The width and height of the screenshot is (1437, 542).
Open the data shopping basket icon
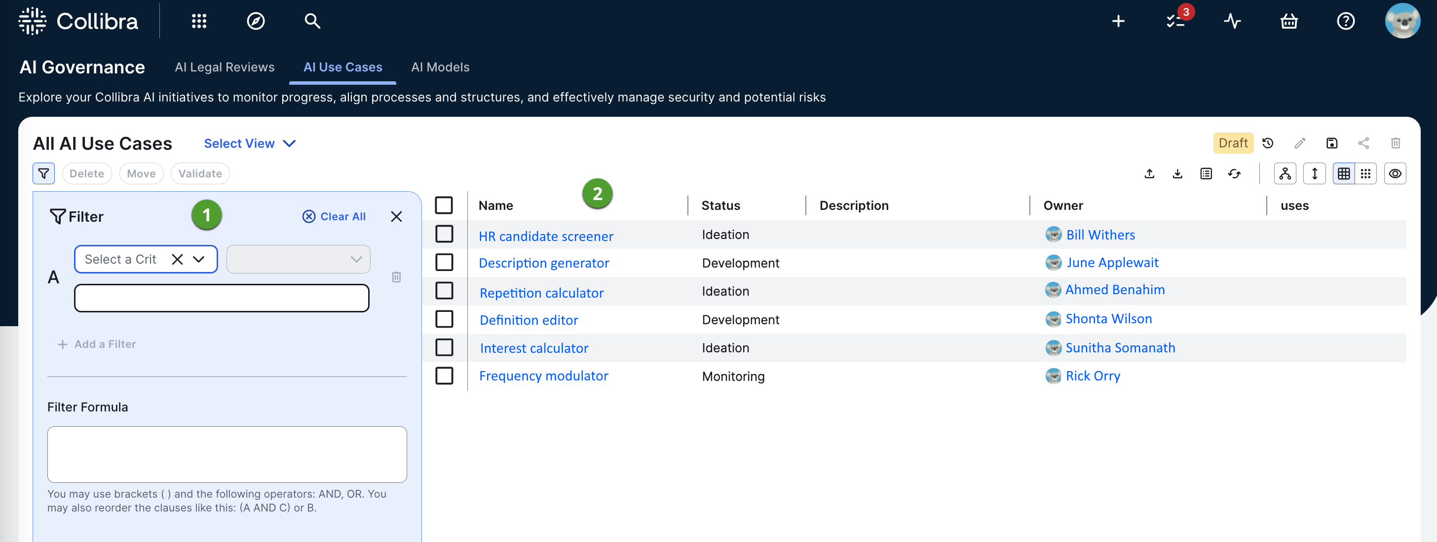pos(1288,21)
